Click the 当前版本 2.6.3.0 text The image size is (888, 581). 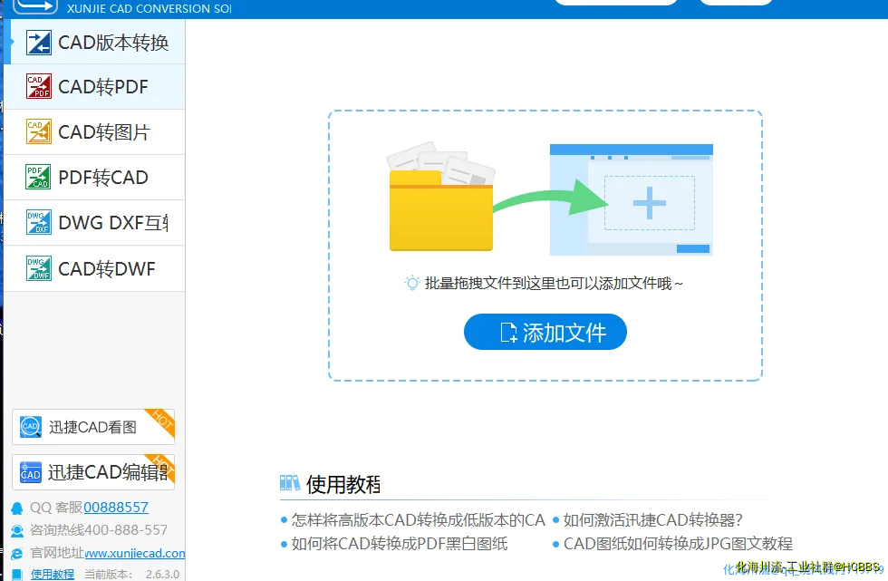[132, 575]
